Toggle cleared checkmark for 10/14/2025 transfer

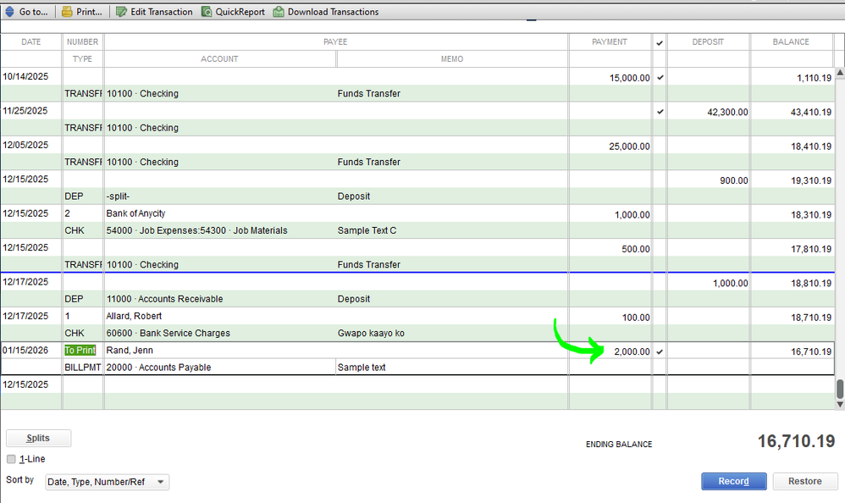tap(660, 78)
